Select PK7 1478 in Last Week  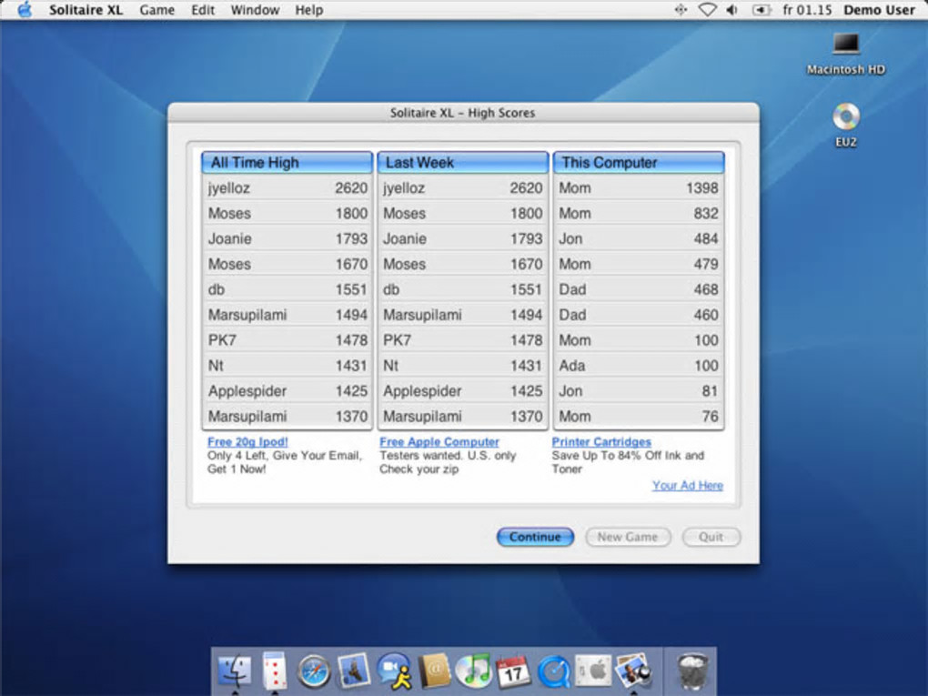tap(463, 340)
